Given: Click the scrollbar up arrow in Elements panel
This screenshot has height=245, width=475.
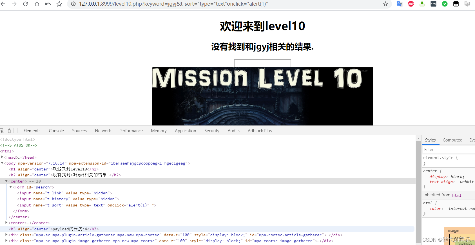Looking at the screenshot, I should coord(418,138).
